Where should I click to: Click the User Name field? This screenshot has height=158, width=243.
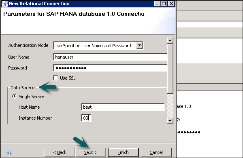110,57
